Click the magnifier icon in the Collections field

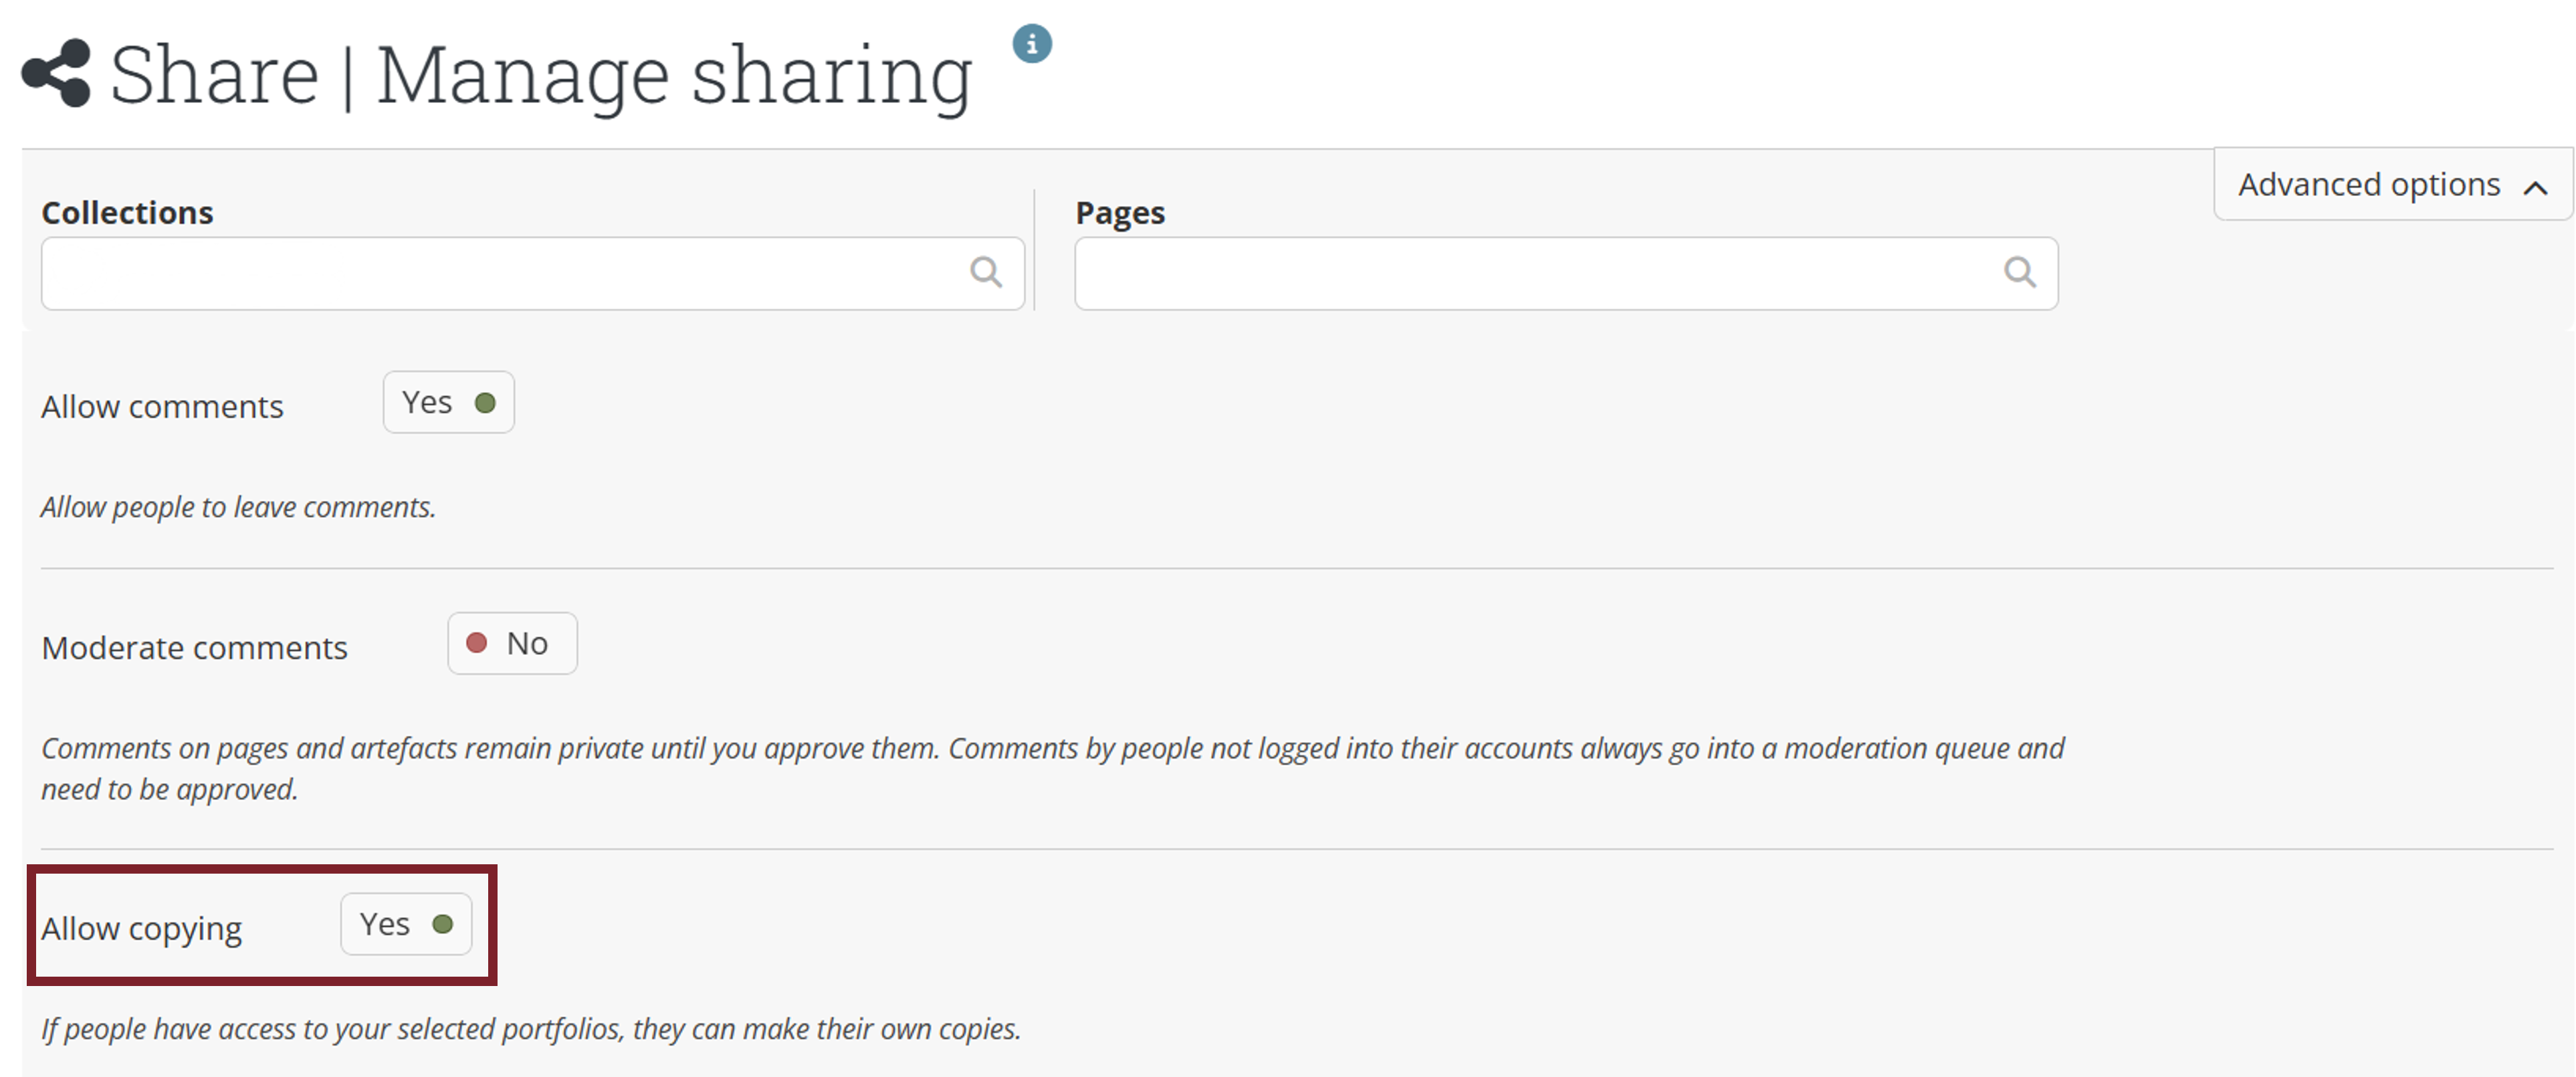pos(985,272)
